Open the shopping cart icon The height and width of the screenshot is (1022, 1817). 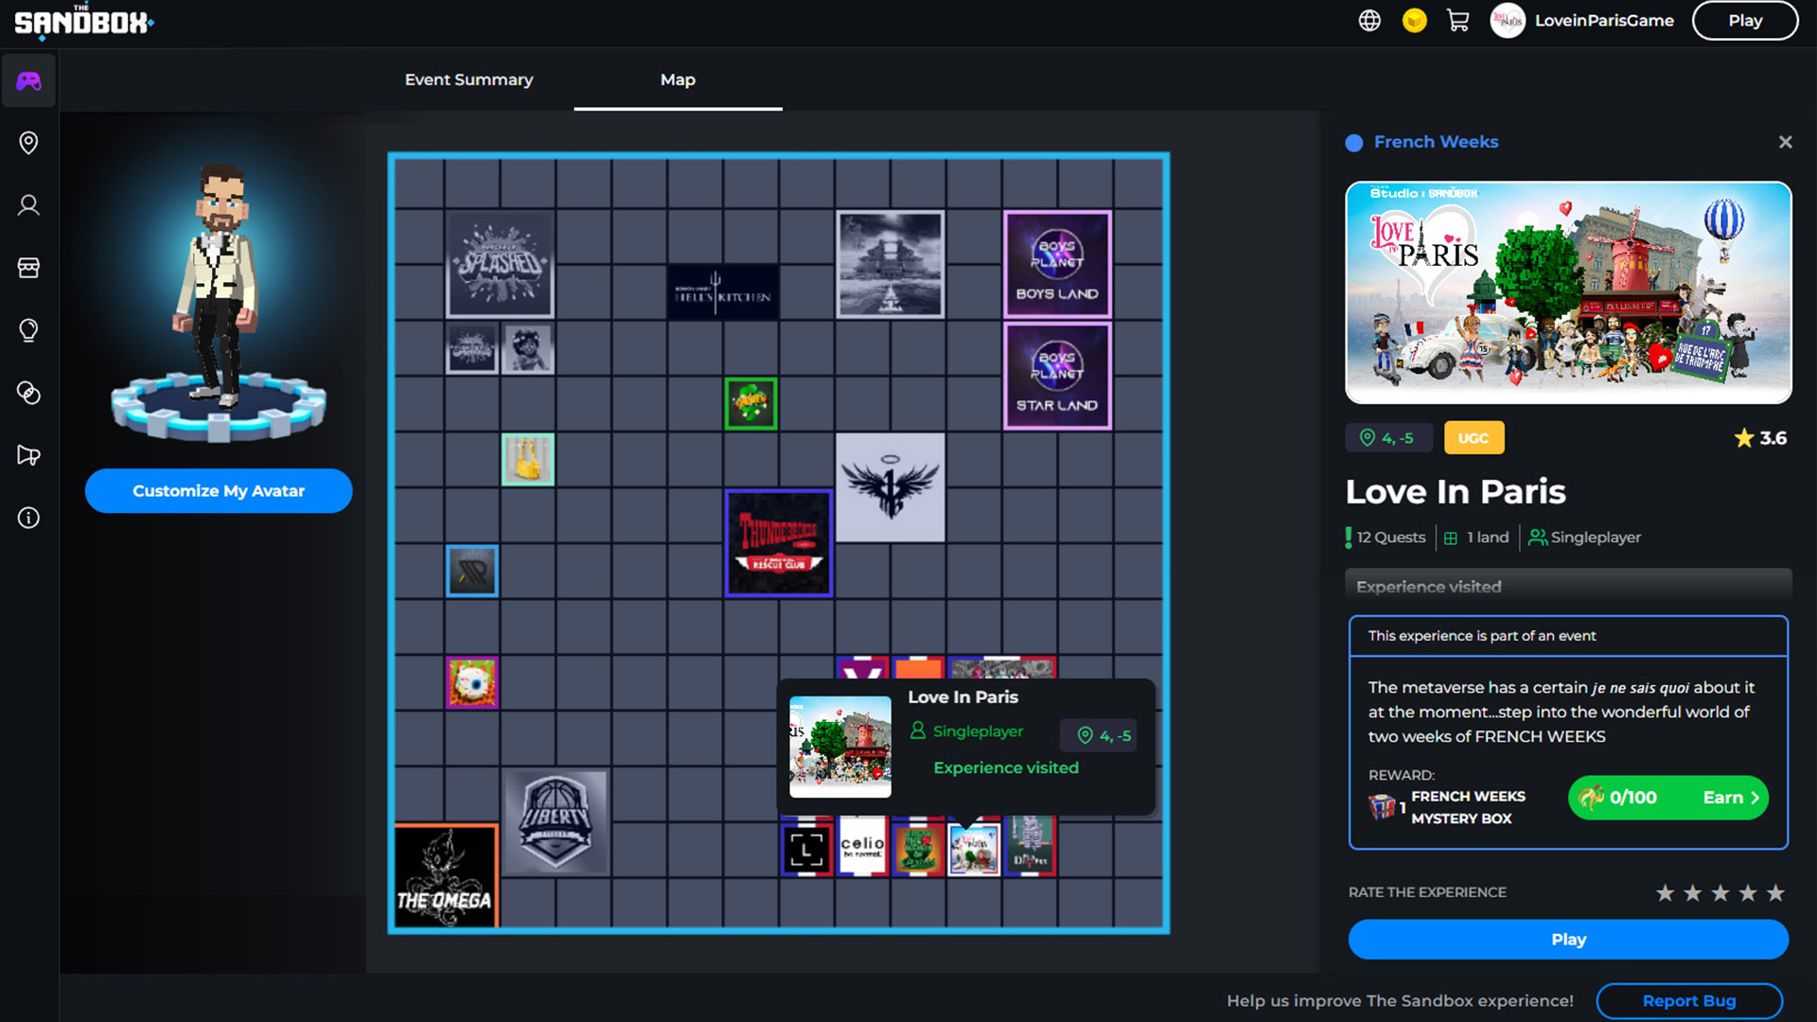[x=1458, y=21]
